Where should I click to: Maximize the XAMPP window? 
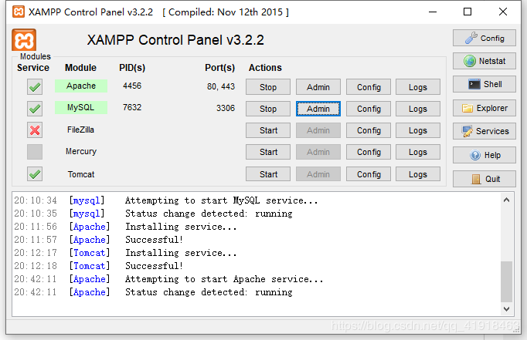tap(467, 12)
